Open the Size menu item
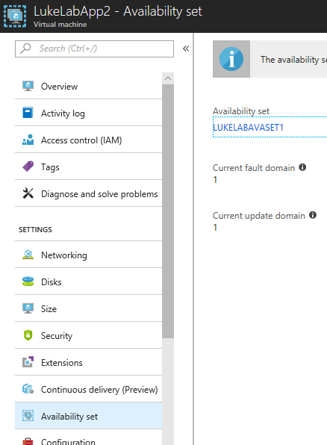The width and height of the screenshot is (327, 445). 88,308
